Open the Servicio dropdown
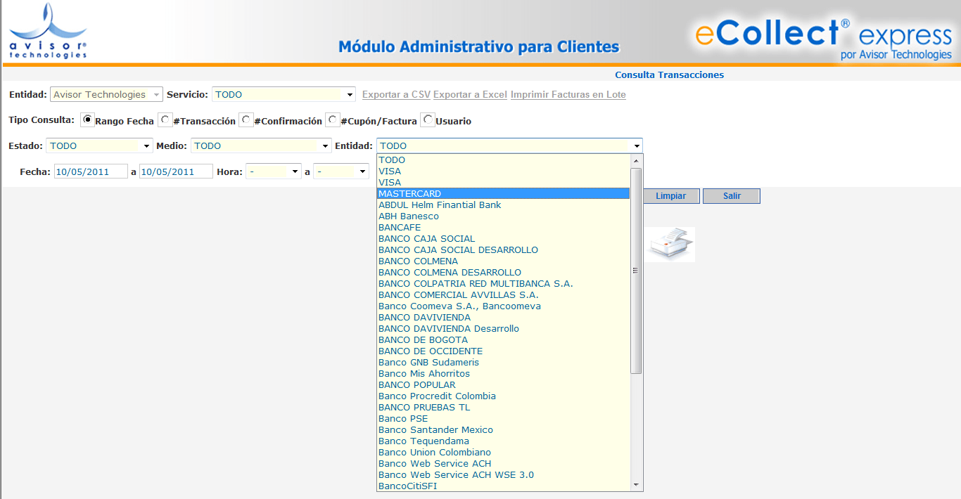This screenshot has width=961, height=499. coord(284,94)
